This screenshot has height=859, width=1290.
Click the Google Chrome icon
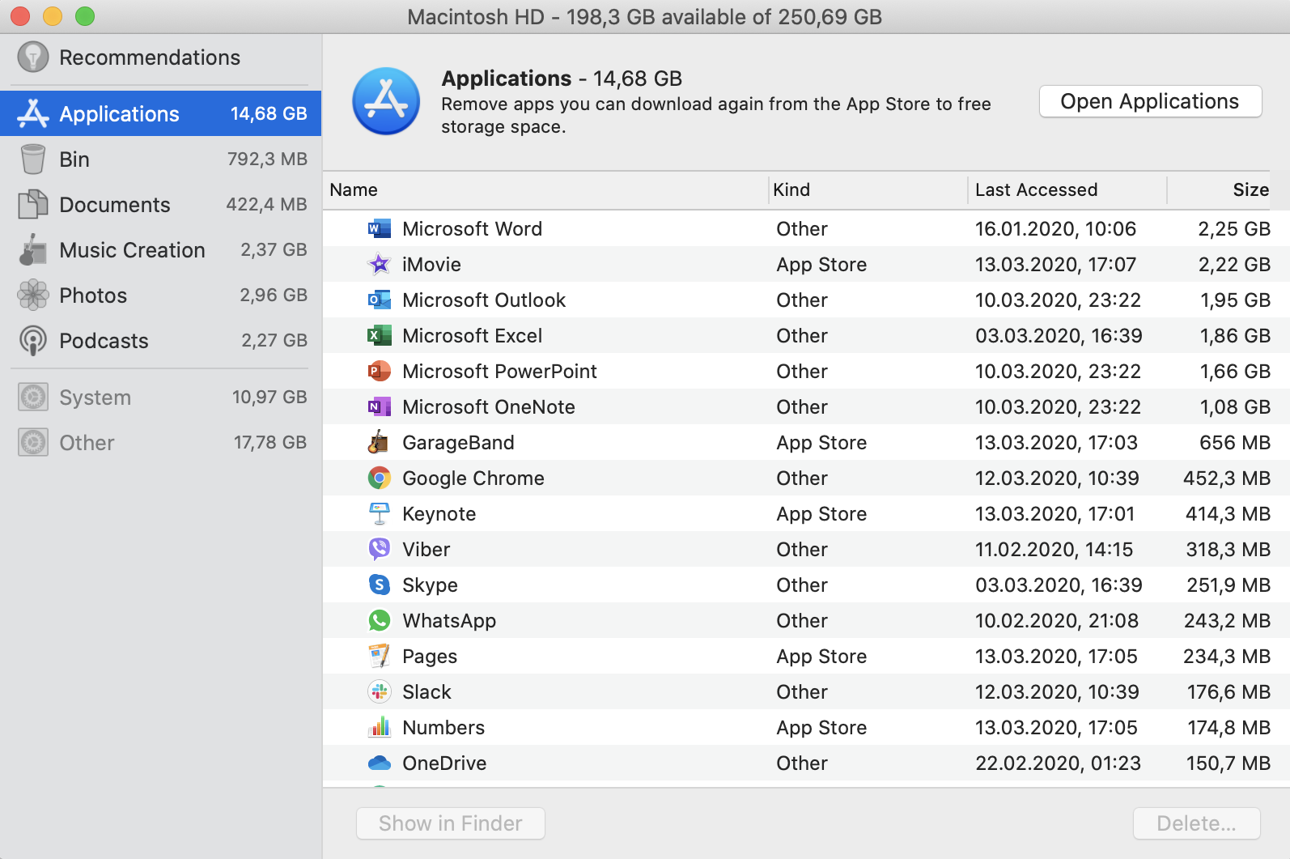coord(379,478)
